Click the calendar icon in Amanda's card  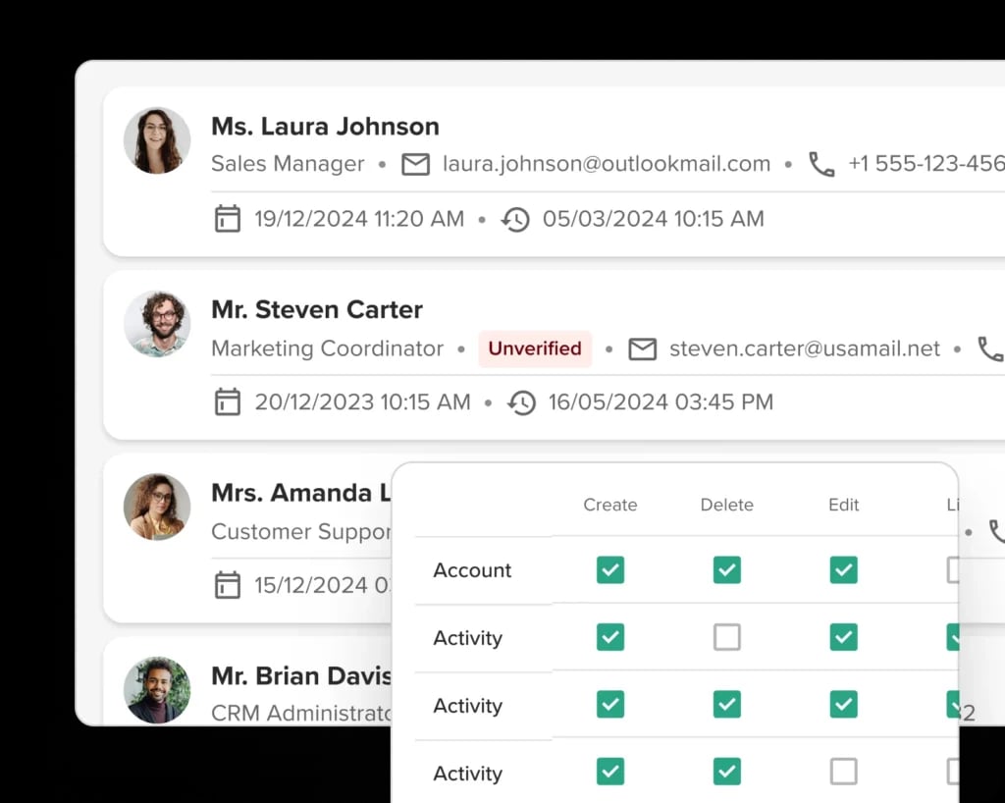pyautogui.click(x=228, y=585)
